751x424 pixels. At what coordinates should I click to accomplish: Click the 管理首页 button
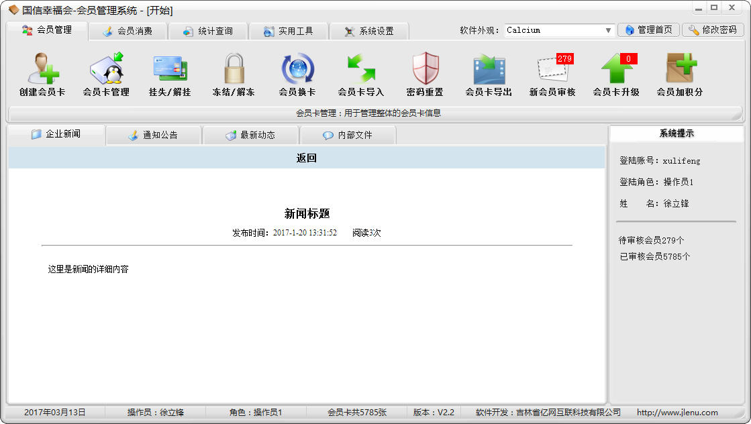pyautogui.click(x=648, y=30)
